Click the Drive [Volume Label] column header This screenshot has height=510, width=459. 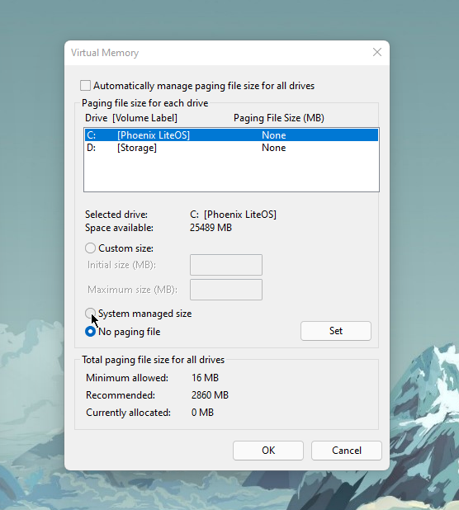pos(131,118)
